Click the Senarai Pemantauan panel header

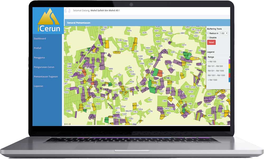point(79,23)
